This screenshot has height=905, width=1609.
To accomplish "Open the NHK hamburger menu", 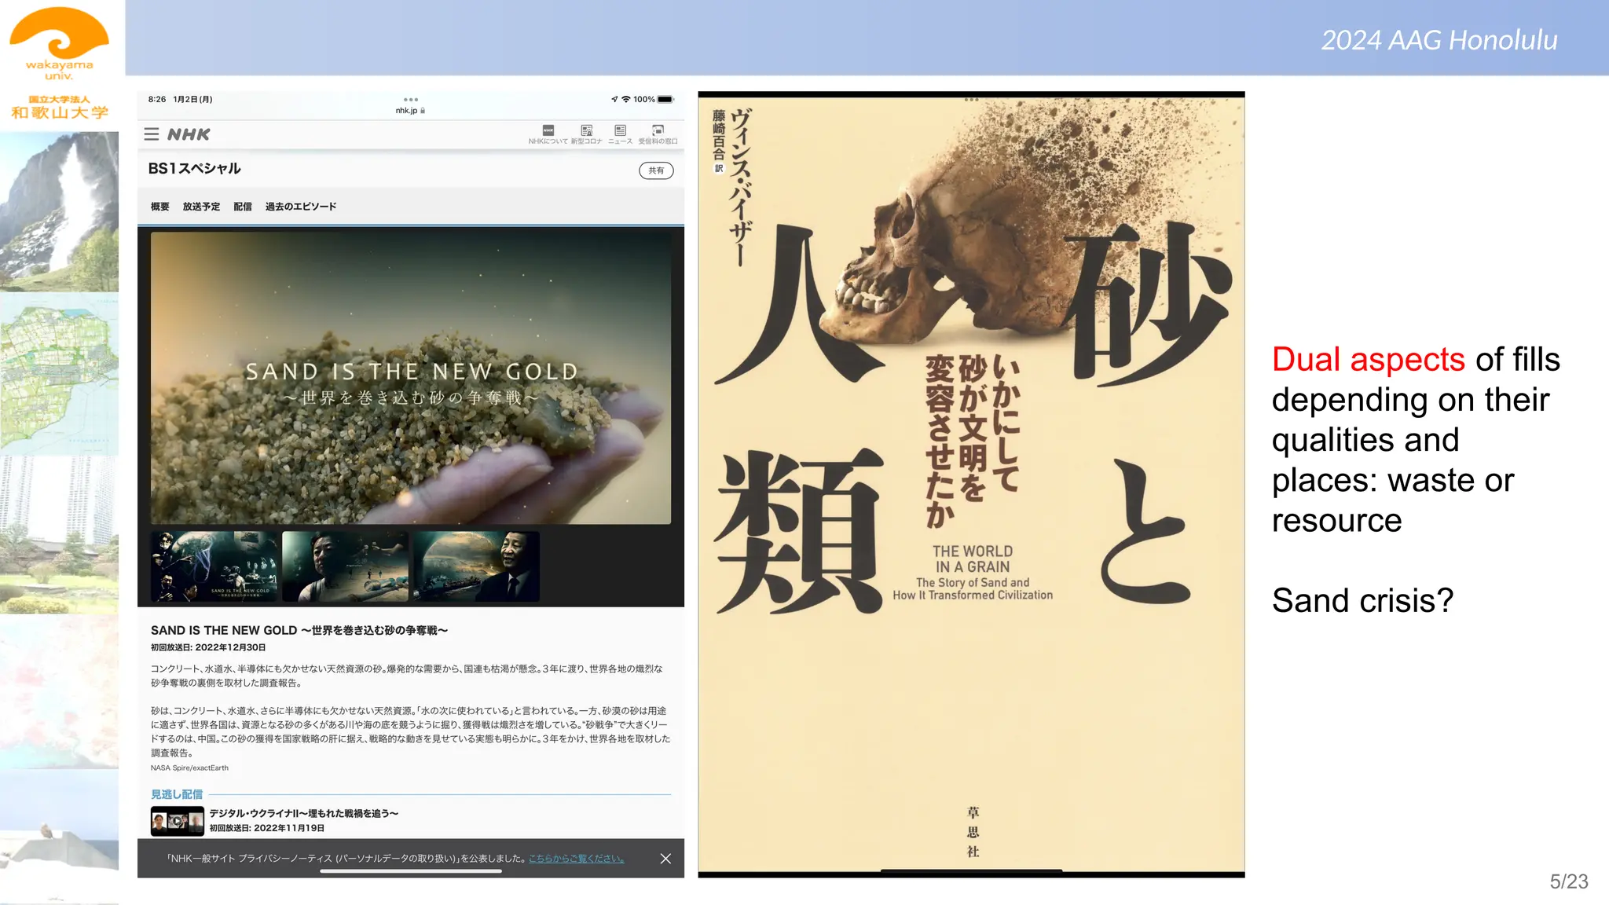I will point(152,134).
